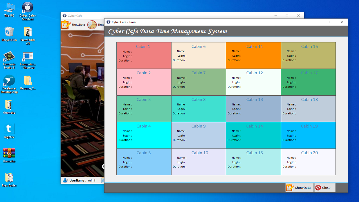Click the Login label in Cabin 14
The width and height of the screenshot is (359, 202).
tap(237, 136)
